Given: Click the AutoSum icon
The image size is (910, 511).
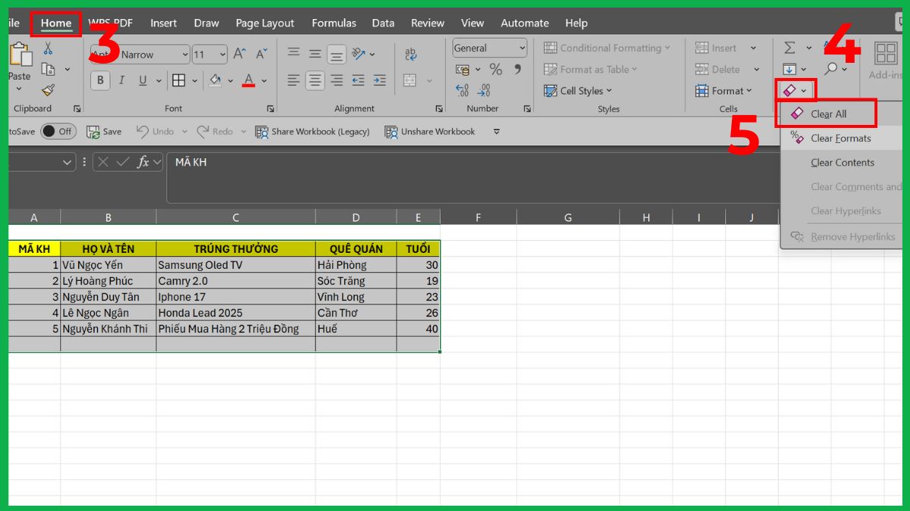Looking at the screenshot, I should coord(789,47).
